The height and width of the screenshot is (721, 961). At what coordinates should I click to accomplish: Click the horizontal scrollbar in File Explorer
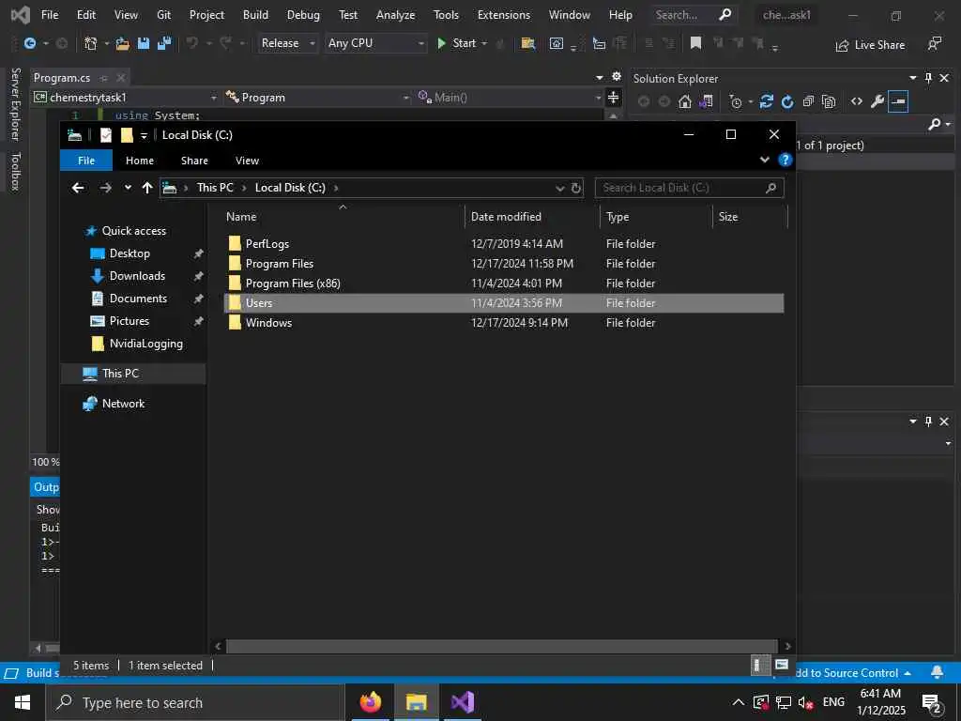pyautogui.click(x=502, y=646)
